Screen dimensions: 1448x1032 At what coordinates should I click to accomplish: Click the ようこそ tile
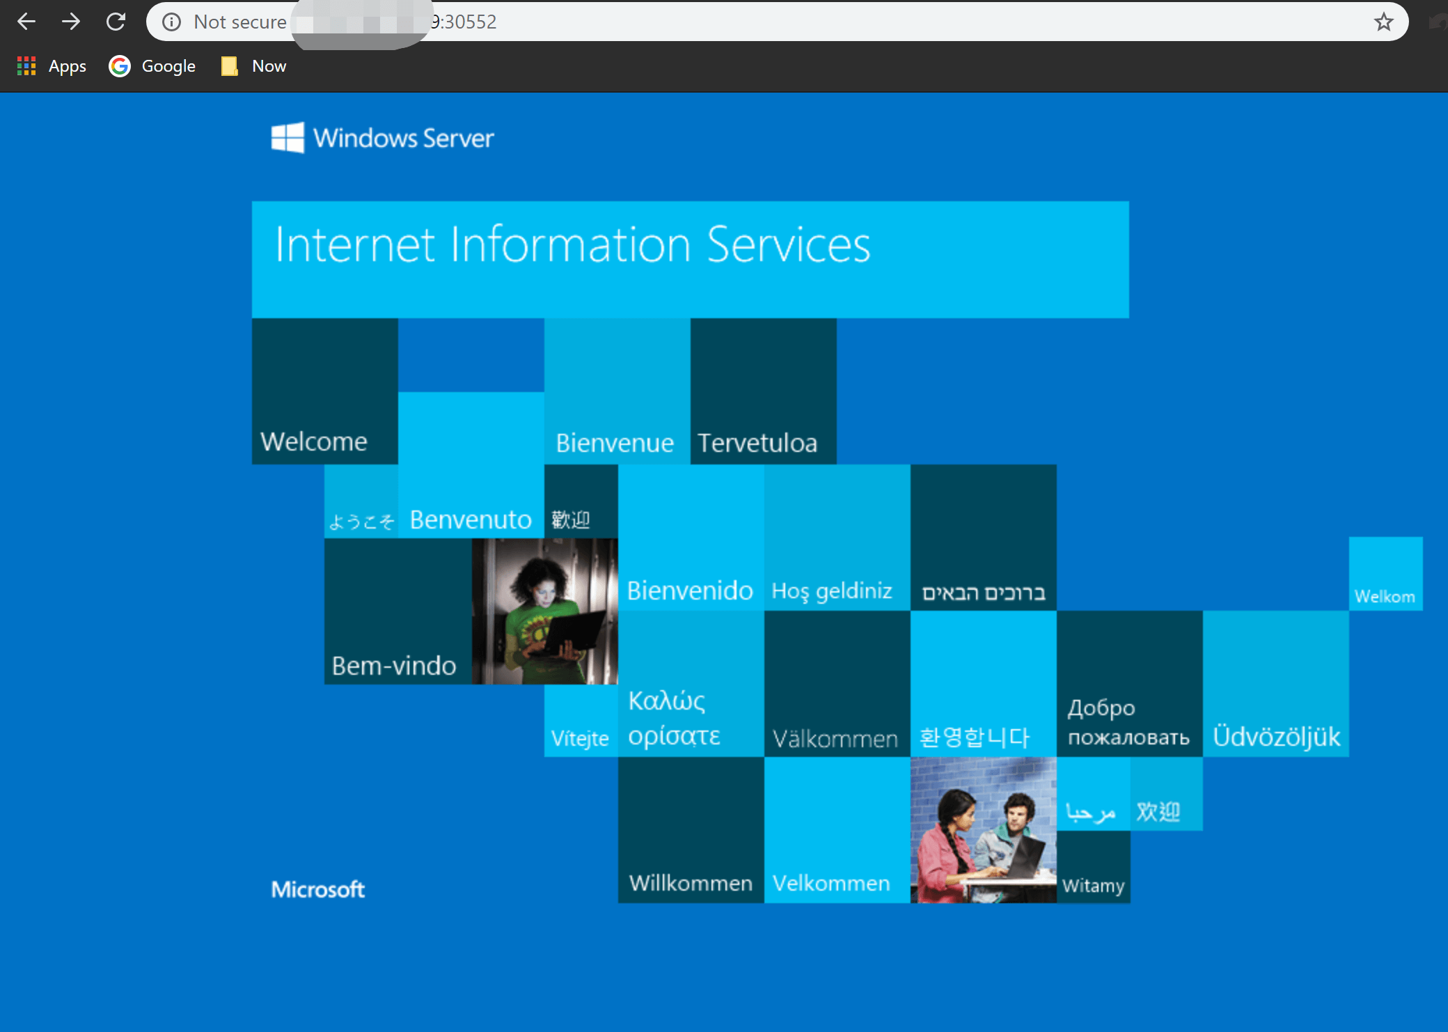pos(361,501)
